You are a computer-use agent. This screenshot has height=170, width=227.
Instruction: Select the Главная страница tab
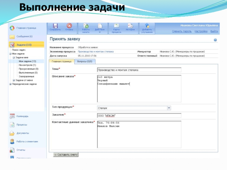point(62,61)
